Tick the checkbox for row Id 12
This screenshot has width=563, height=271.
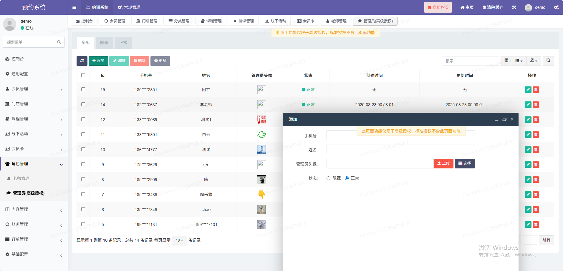[x=83, y=119]
